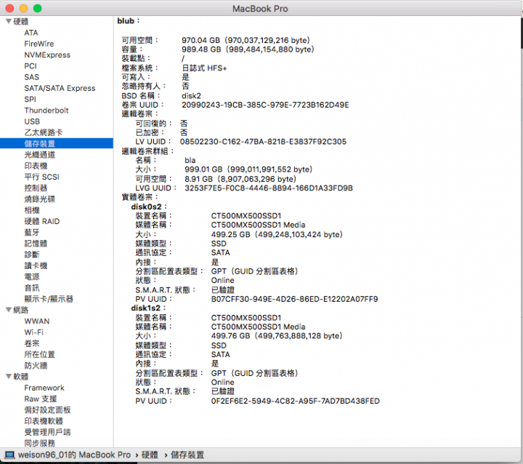Click the 970.04 GB available space value

pyautogui.click(x=246, y=40)
